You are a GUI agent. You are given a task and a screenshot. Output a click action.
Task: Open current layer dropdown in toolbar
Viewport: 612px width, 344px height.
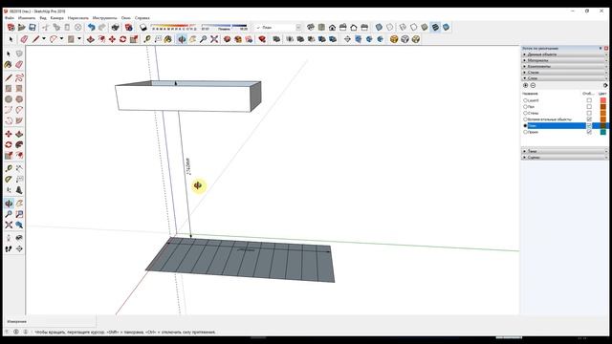(298, 28)
